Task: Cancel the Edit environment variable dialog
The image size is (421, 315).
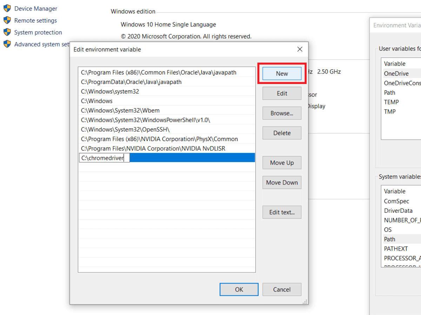Action: point(282,289)
